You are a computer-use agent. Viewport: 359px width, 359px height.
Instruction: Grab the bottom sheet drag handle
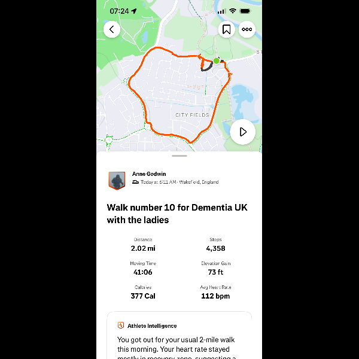(179, 156)
